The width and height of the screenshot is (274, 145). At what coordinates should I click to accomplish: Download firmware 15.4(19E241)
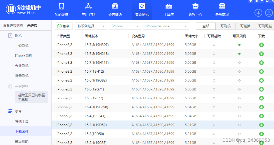pyautogui.click(x=261, y=116)
